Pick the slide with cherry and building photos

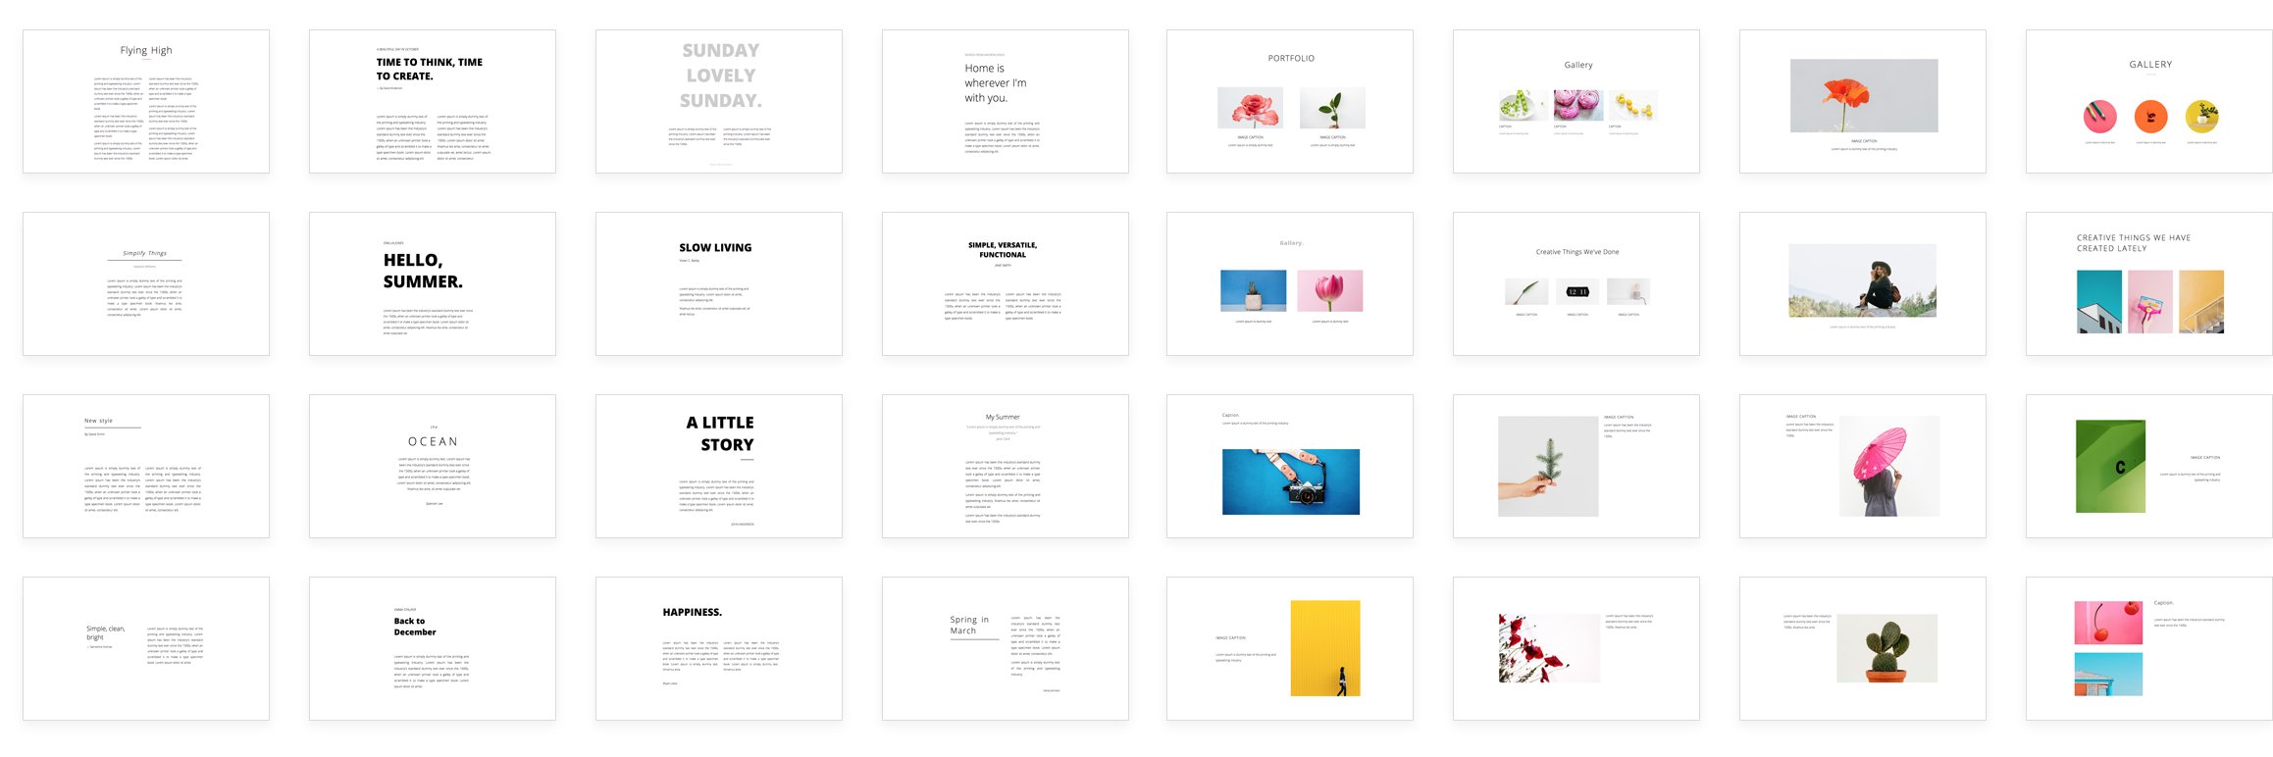pos(2149,649)
